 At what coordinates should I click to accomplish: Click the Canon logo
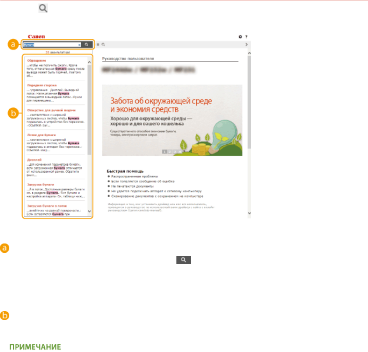point(37,37)
